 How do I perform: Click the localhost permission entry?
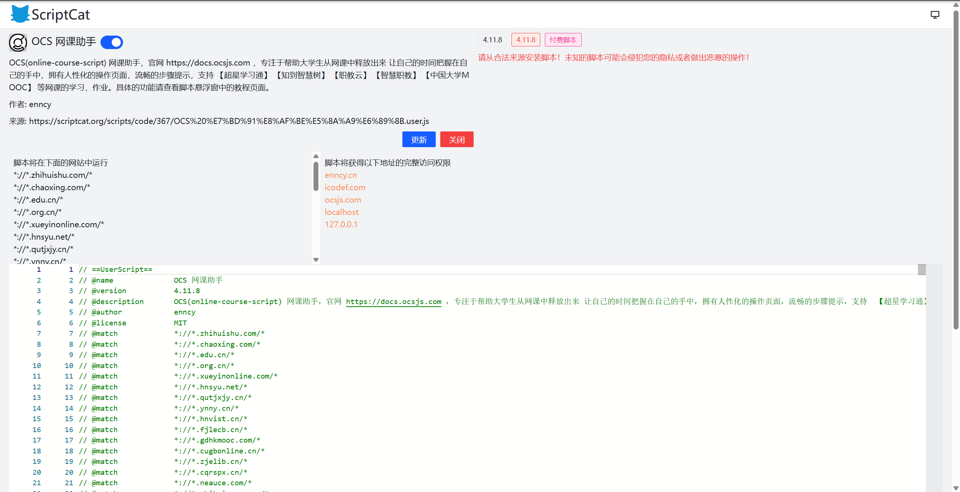(x=341, y=212)
